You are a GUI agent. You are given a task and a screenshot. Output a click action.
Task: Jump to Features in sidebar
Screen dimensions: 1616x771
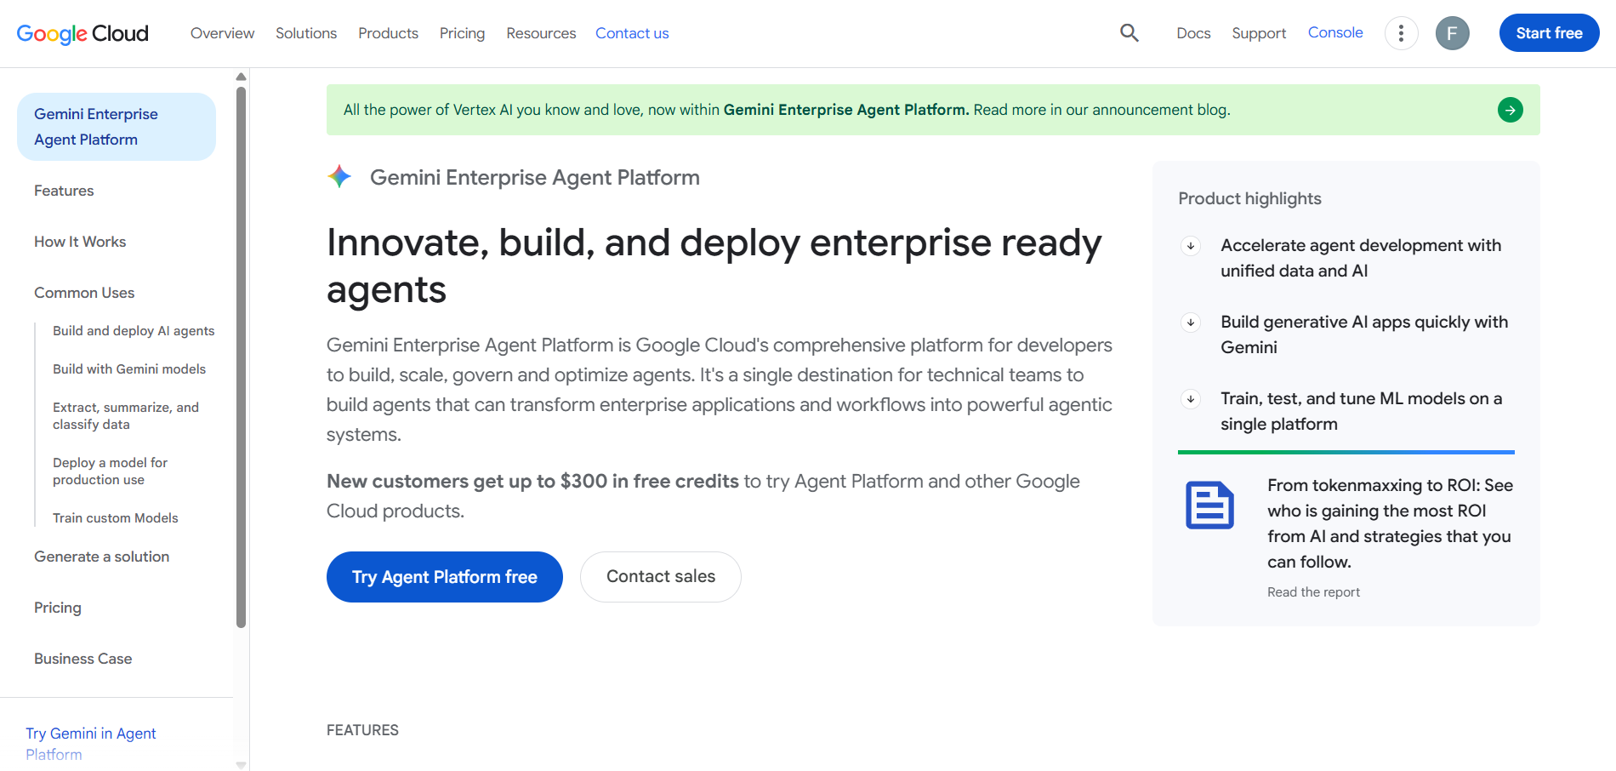pyautogui.click(x=64, y=191)
